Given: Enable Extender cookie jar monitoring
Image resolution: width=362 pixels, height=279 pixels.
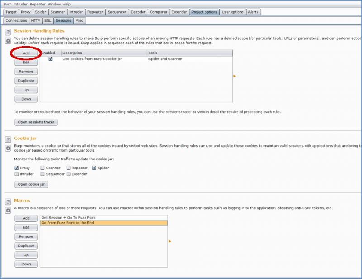Looking at the screenshot, I should click(68, 174).
